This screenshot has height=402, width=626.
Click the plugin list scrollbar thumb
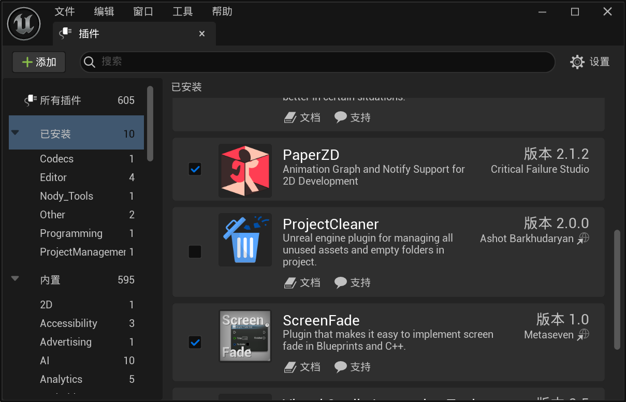617,290
